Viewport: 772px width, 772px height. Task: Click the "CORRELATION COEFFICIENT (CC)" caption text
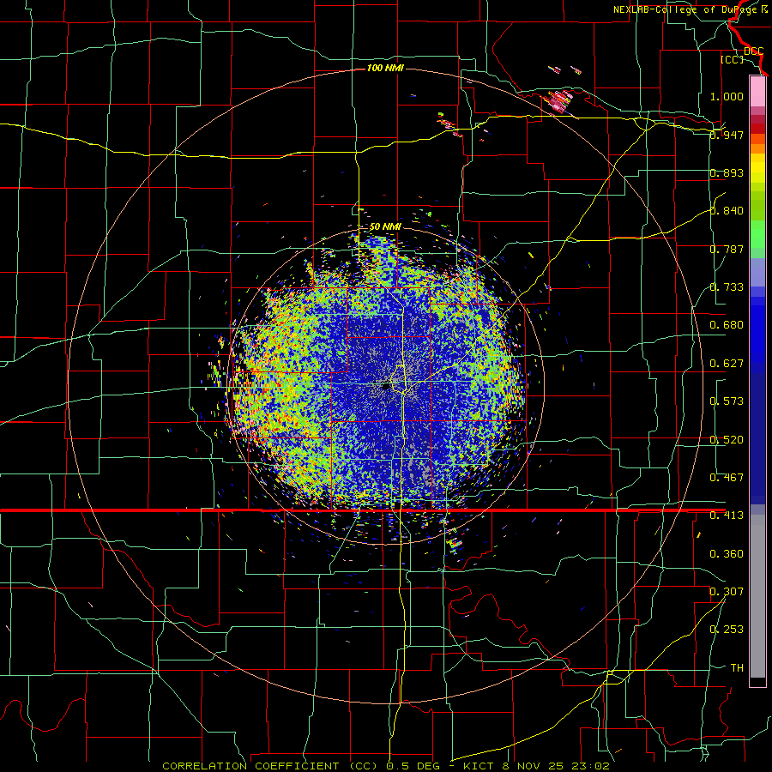coord(270,766)
